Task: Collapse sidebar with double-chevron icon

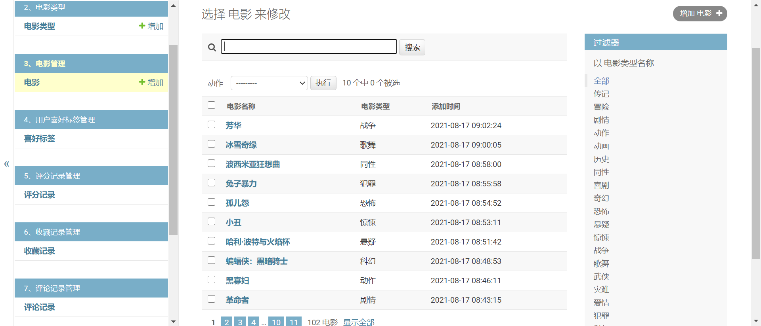Action: point(7,164)
